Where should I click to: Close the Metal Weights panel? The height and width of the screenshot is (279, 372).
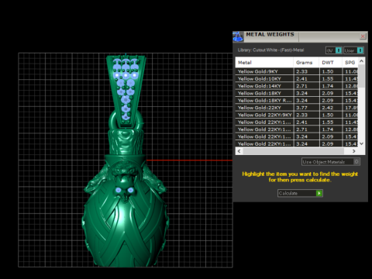click(363, 36)
